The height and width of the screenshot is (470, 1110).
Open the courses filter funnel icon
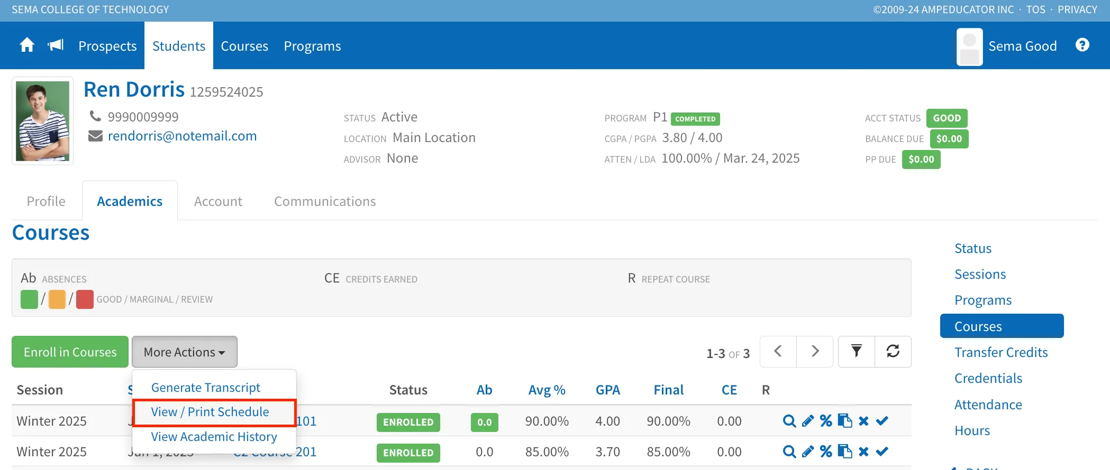857,351
